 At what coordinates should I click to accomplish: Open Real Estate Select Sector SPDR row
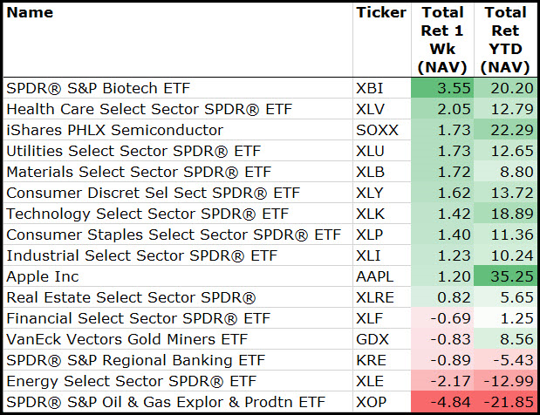(131, 297)
